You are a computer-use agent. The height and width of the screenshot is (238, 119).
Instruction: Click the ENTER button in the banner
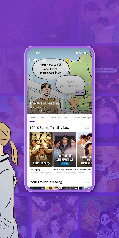(x=80, y=93)
